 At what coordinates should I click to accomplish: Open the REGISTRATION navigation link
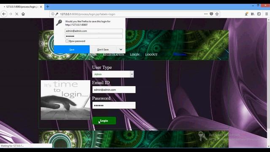[113, 54]
